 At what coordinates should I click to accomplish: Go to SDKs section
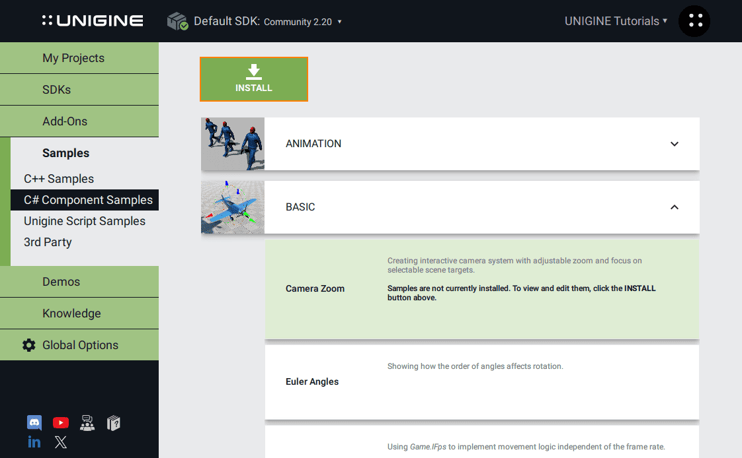[x=79, y=89]
